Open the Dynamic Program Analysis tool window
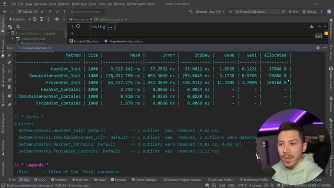Viewport: 334px width, 188px height. (182, 180)
